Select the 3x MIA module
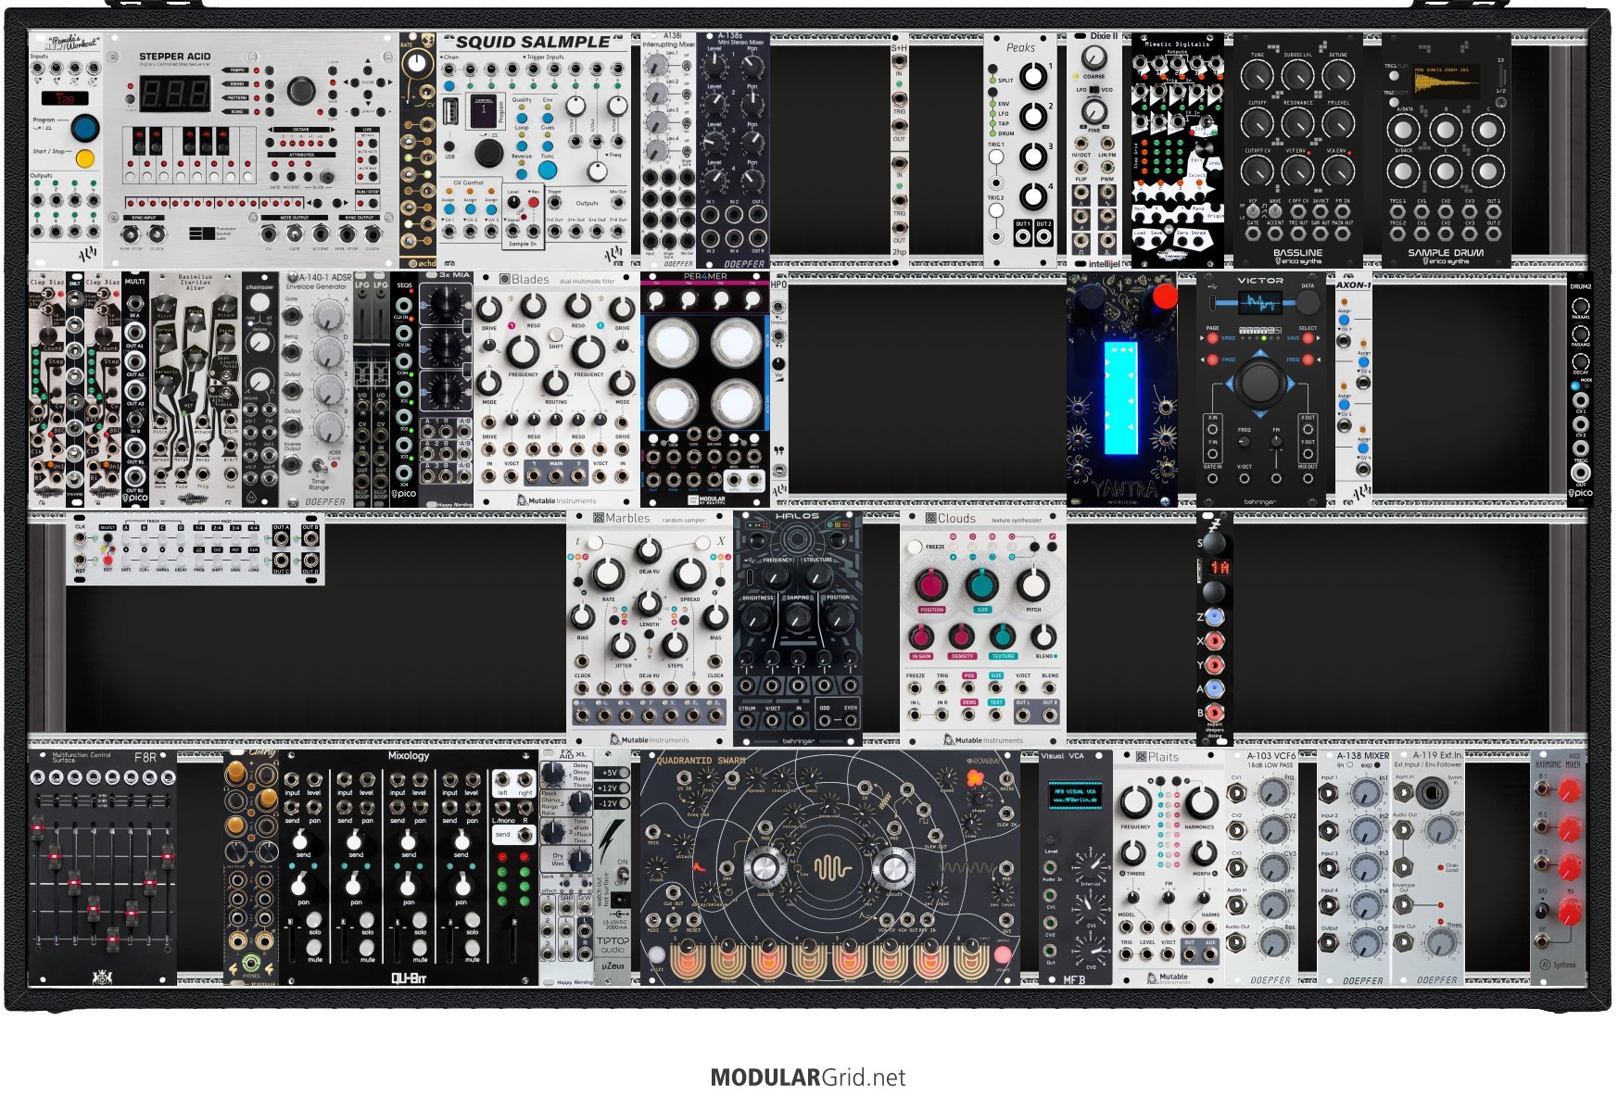This screenshot has height=1097, width=1618. [x=446, y=389]
